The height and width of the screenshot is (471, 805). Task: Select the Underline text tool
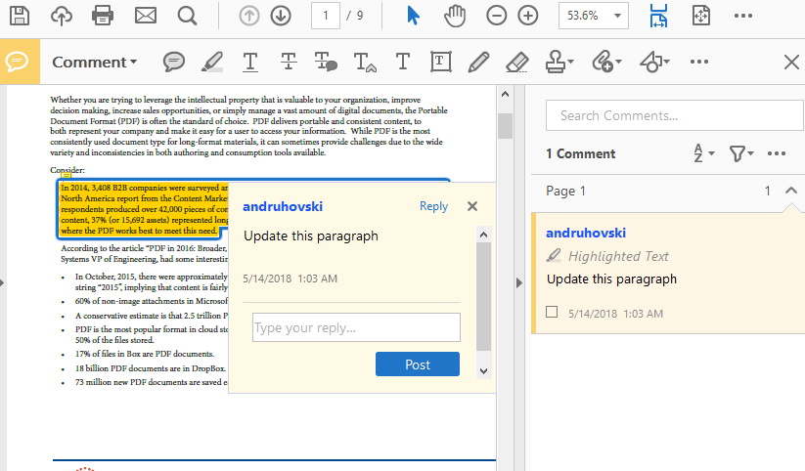click(250, 63)
